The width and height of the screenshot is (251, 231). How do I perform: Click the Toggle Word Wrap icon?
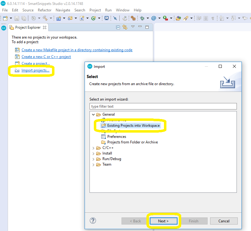tap(199, 18)
